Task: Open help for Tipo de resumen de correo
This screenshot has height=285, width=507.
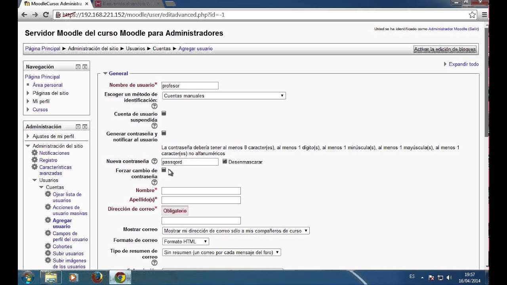Action: point(154,263)
